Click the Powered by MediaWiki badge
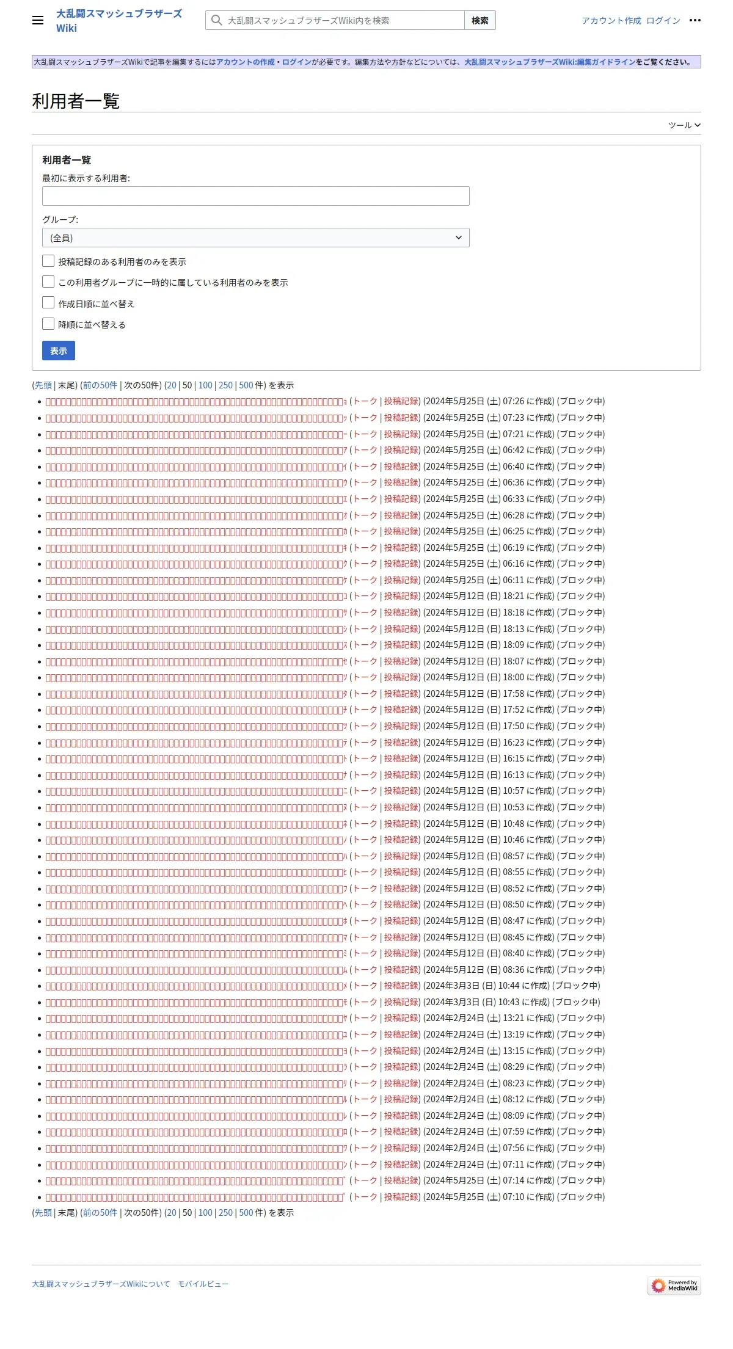Screen dimensions: 733x1349 [x=674, y=1285]
